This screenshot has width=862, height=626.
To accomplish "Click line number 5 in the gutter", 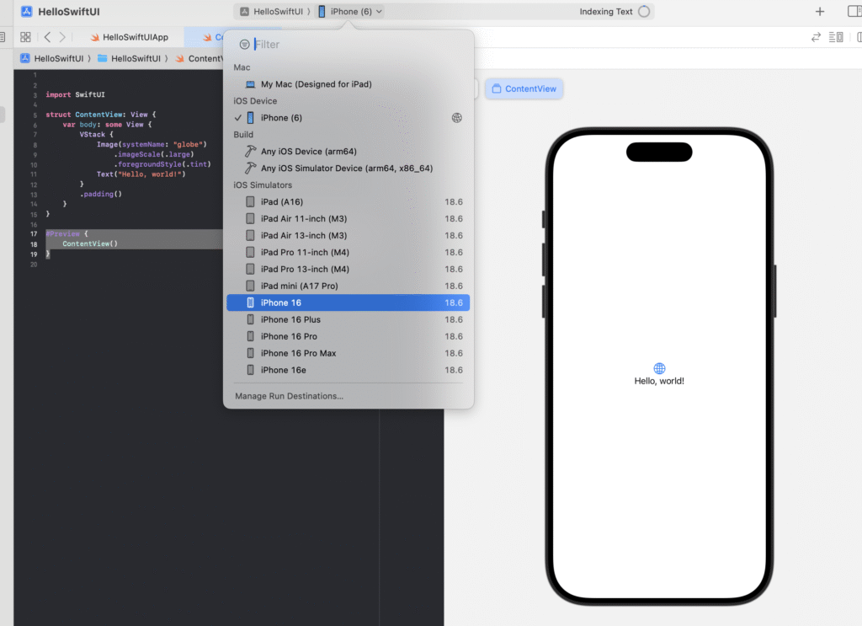I will 35,115.
